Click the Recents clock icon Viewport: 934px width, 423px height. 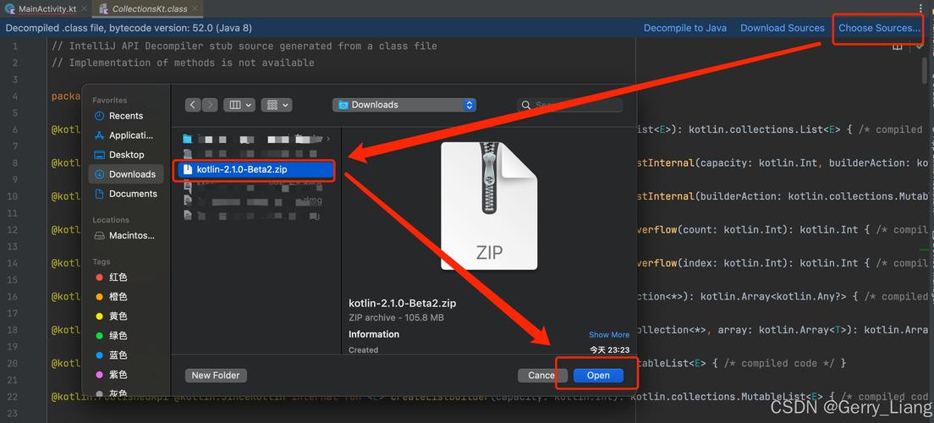pos(99,116)
